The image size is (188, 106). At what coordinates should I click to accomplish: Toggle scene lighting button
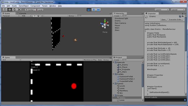35,16
